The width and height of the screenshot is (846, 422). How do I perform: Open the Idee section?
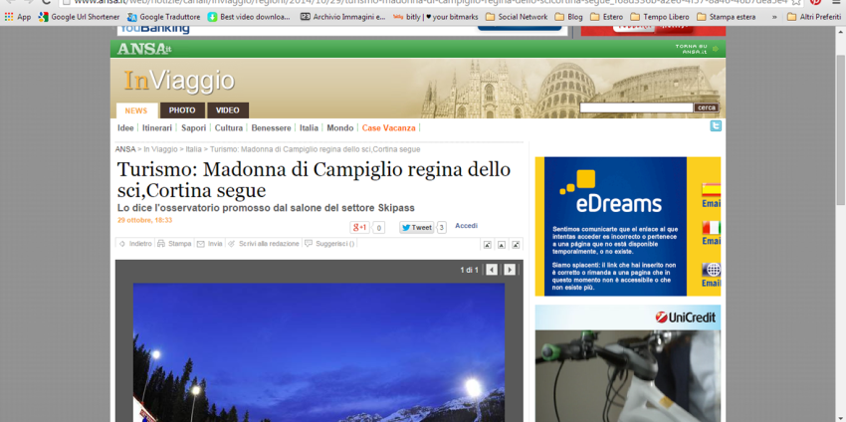125,128
